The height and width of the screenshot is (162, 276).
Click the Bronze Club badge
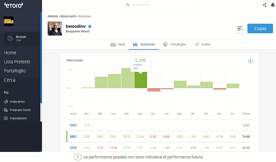click(22, 38)
